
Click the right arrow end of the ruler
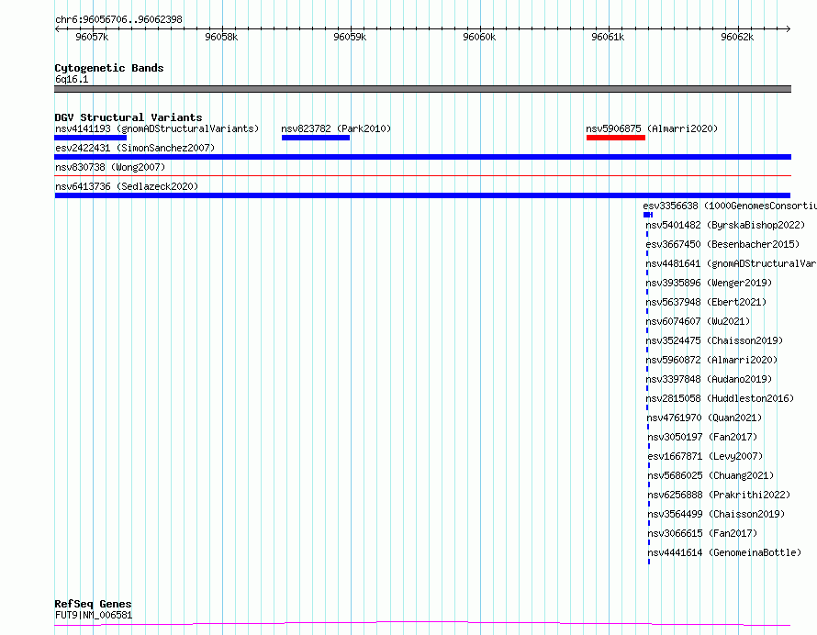[789, 29]
